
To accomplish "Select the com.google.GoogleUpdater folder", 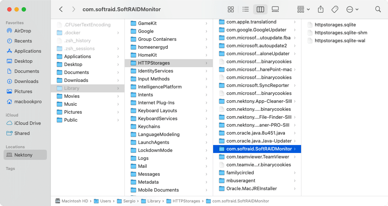I will pos(257,30).
